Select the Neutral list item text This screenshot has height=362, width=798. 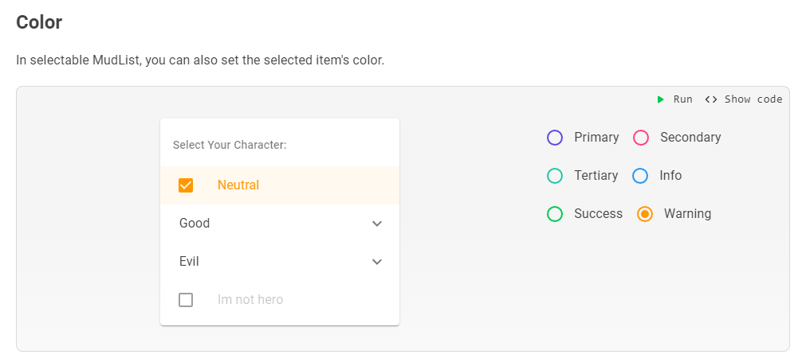(x=238, y=185)
